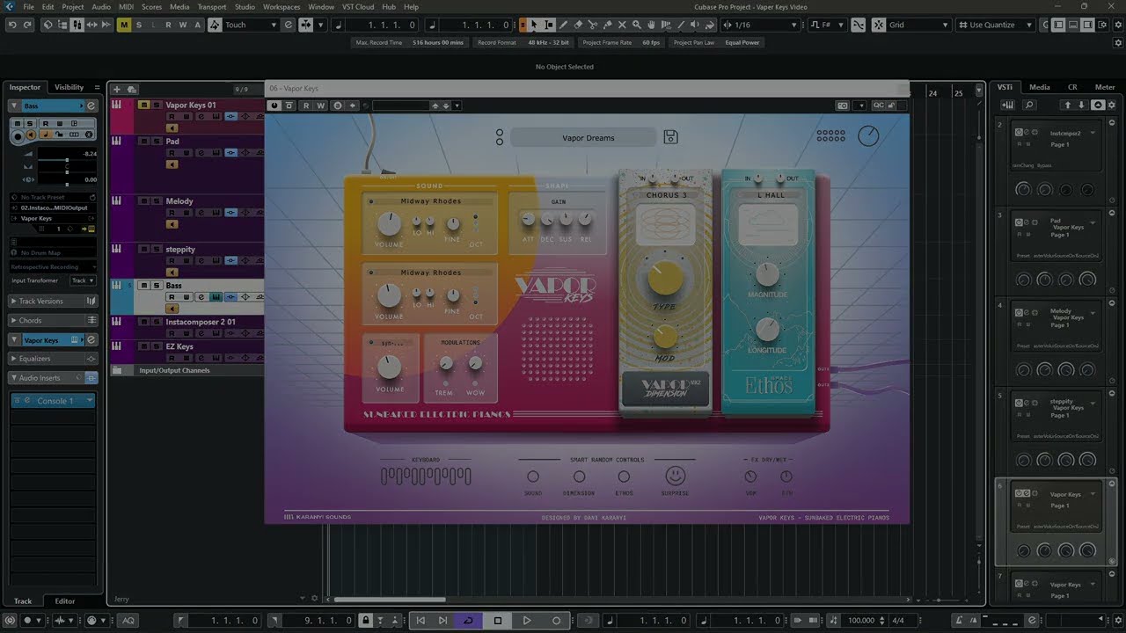Viewport: 1126px width, 633px height.
Task: Choose the Zoom magnifier tool
Action: (x=637, y=25)
